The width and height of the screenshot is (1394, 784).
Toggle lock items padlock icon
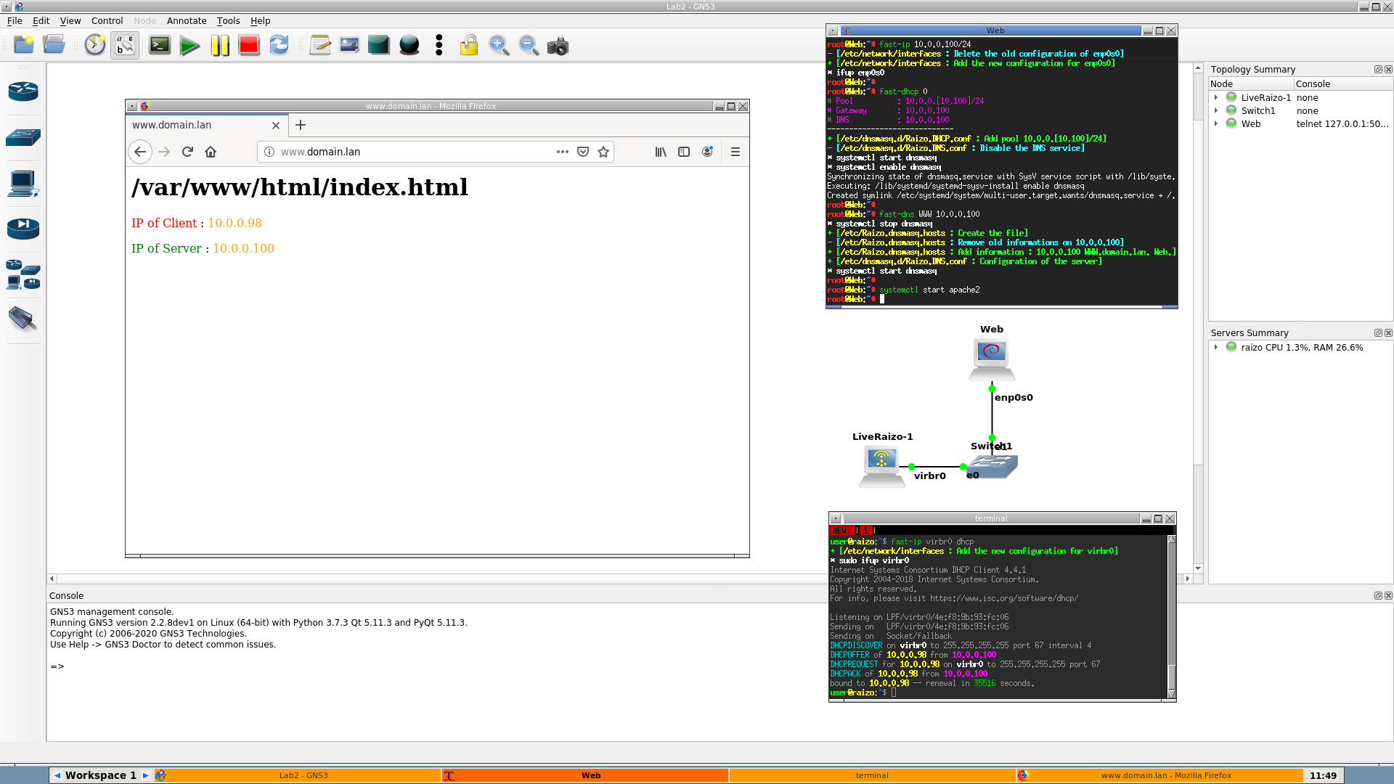(x=468, y=46)
